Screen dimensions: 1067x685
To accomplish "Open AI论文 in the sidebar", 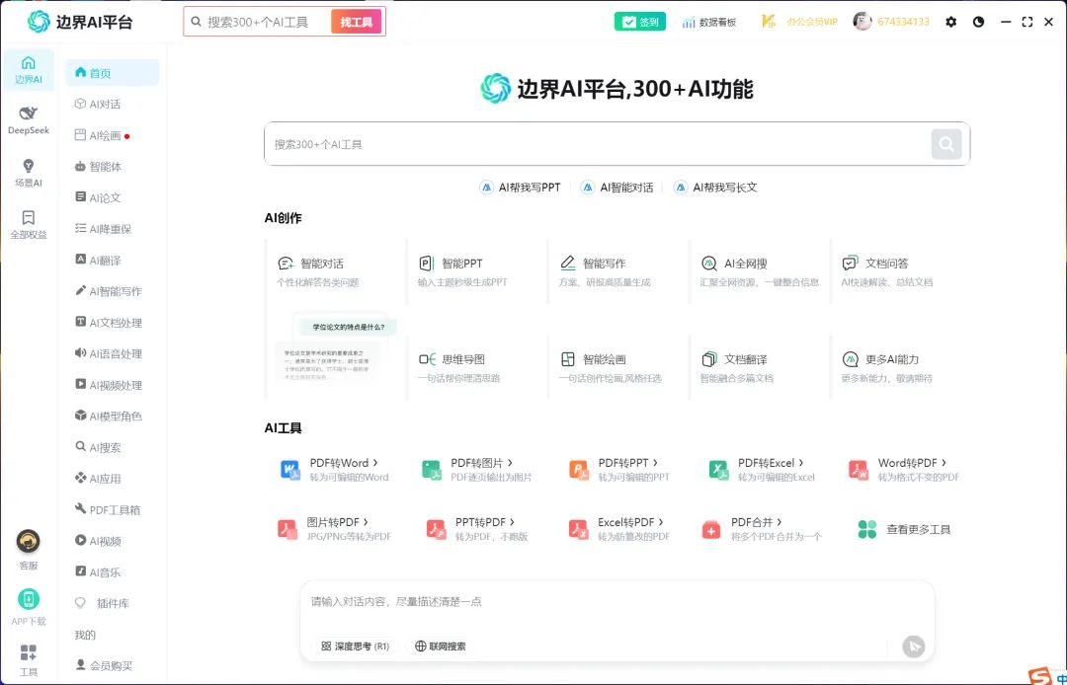I will pos(113,197).
